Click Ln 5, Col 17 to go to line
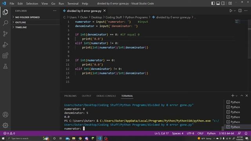 tap(162, 133)
